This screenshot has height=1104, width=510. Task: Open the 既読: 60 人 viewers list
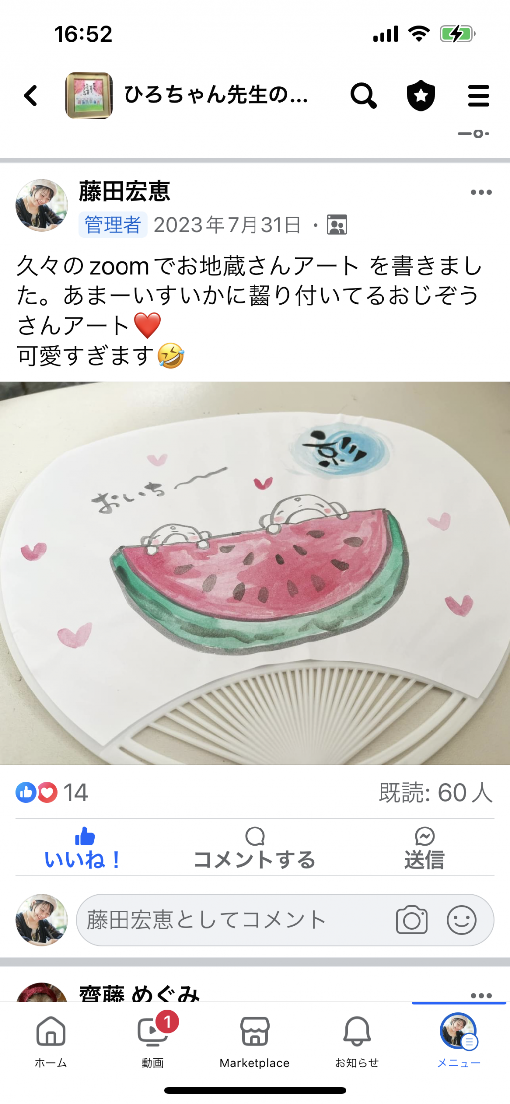(x=435, y=792)
